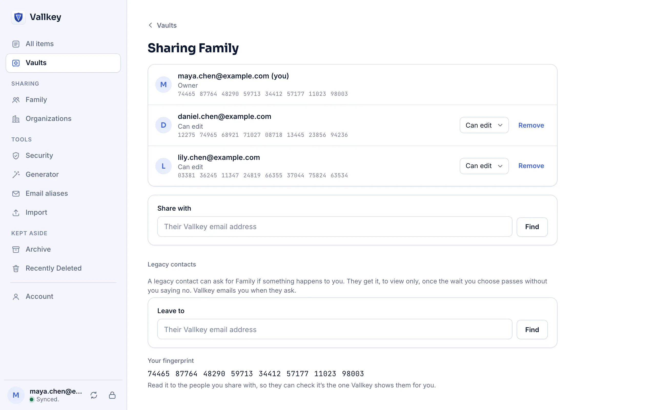The image size is (656, 410).
Task: Click the Generator magic wand icon
Action: coord(16,175)
